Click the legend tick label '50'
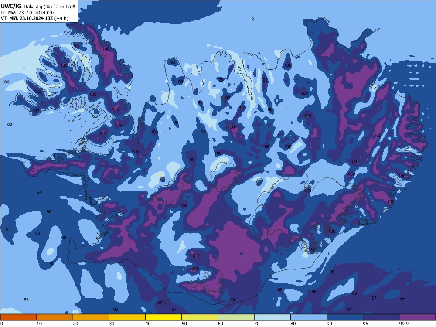This screenshot has width=436, height=327. tap(184, 324)
